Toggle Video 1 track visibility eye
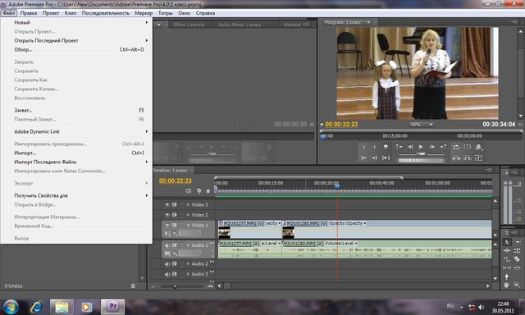This screenshot has width=525, height=315. coord(167,225)
